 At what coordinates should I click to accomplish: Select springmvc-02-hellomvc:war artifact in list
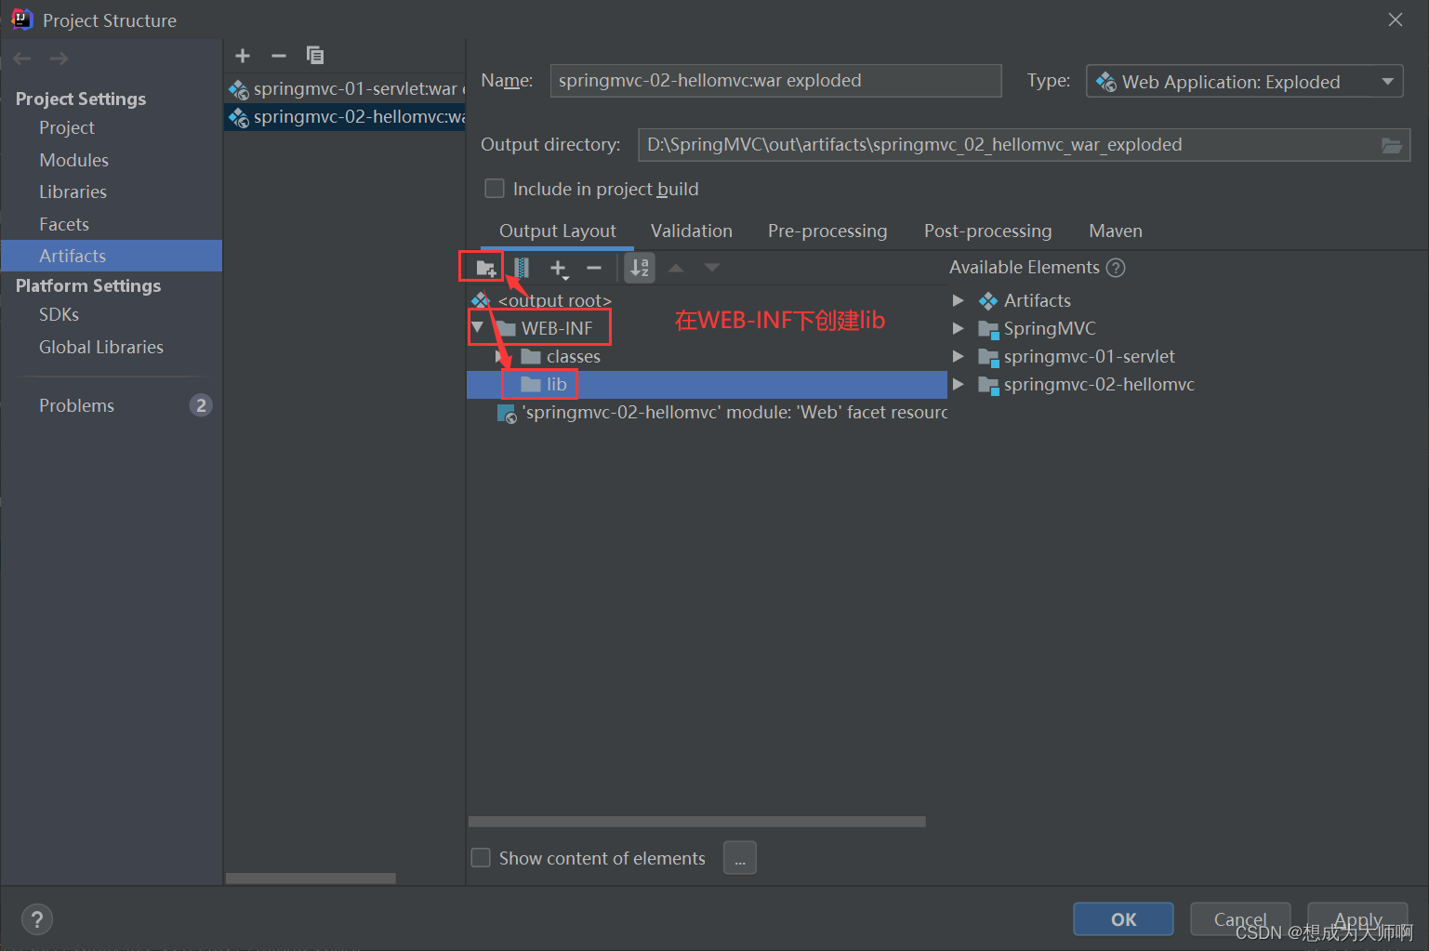click(345, 117)
